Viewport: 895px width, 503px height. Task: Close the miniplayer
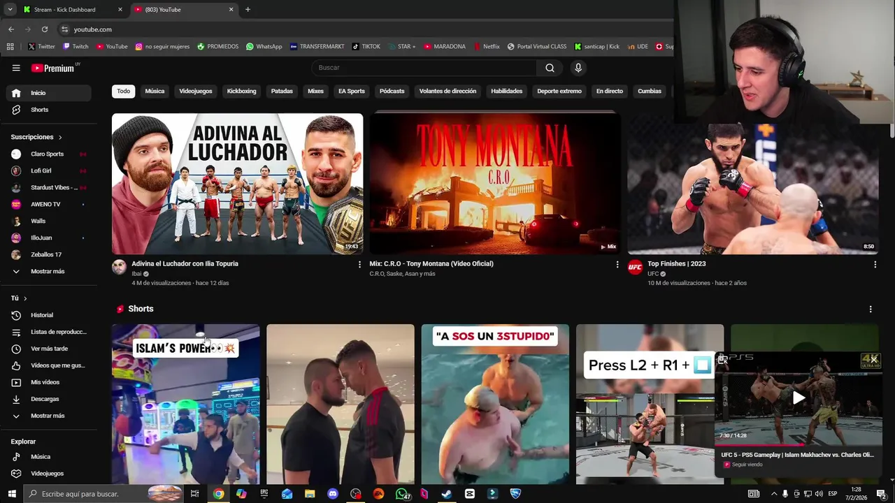coord(873,360)
